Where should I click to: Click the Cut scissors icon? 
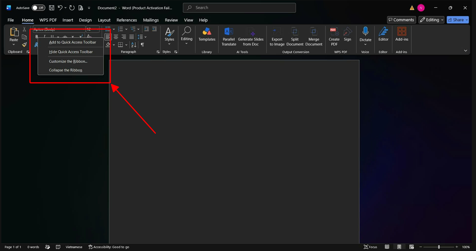point(24,29)
